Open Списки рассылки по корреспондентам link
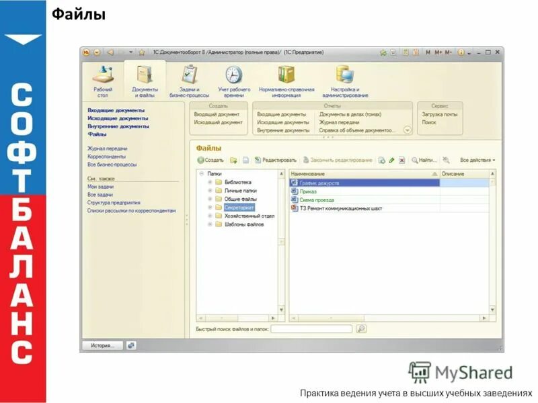538x403 pixels. (x=131, y=211)
